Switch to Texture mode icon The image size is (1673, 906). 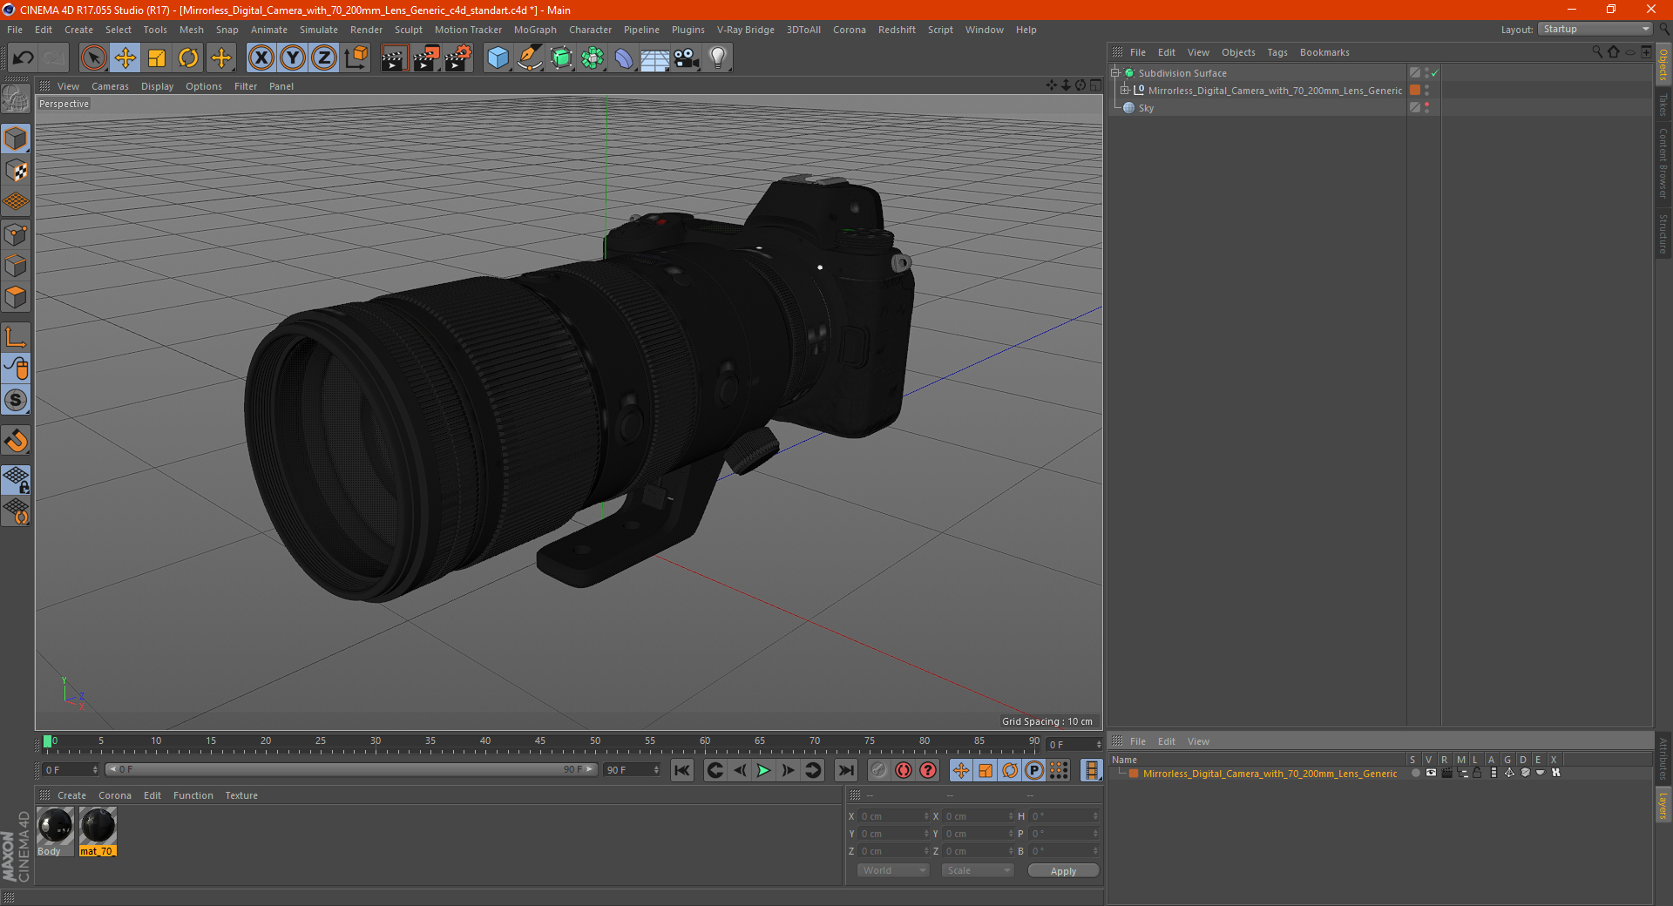click(x=16, y=171)
